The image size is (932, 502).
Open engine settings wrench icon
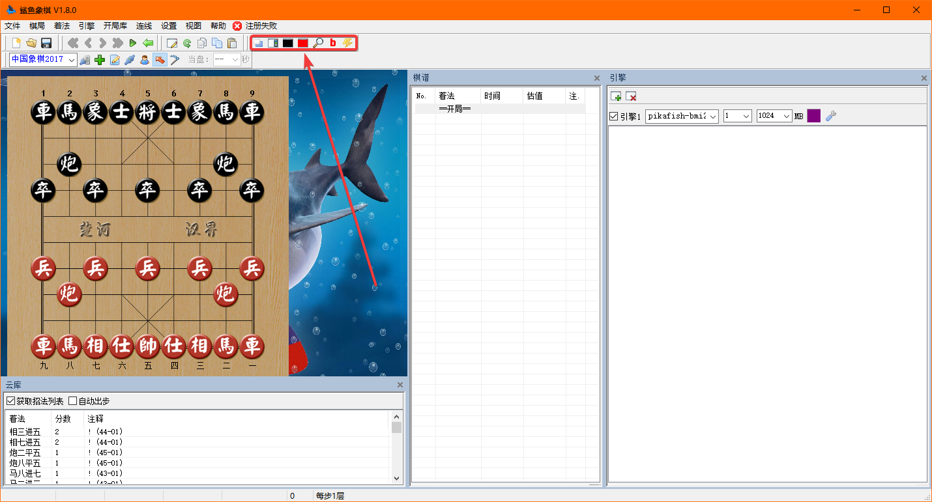[x=830, y=116]
